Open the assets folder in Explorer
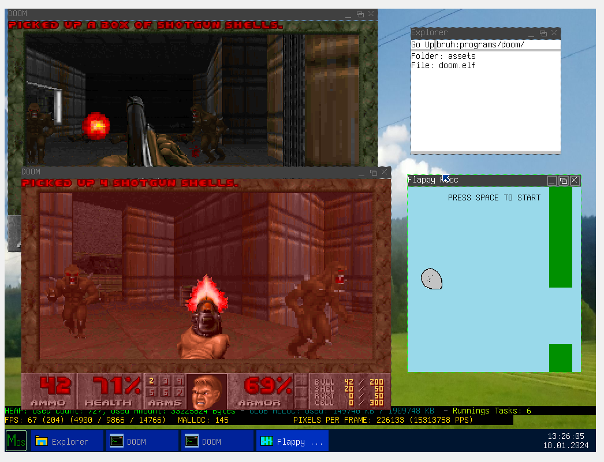The image size is (604, 462). coord(443,56)
